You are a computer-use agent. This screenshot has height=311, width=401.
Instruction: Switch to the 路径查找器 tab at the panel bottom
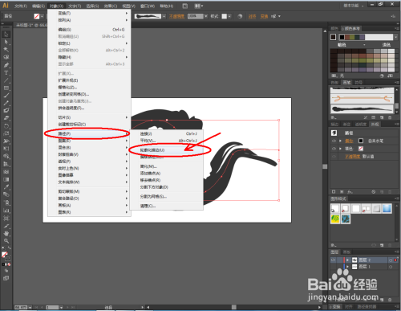click(x=367, y=306)
